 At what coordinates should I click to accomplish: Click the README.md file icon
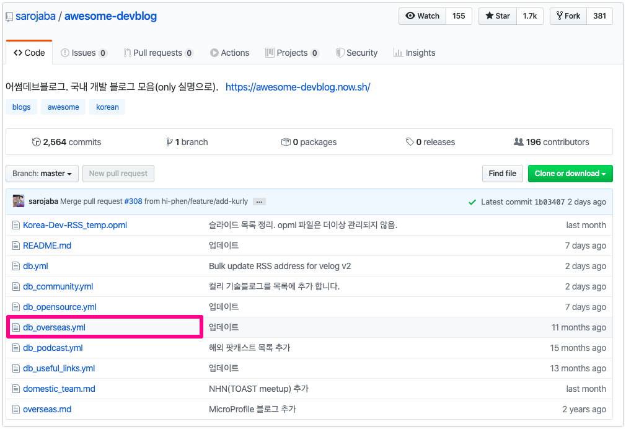pyautogui.click(x=17, y=245)
